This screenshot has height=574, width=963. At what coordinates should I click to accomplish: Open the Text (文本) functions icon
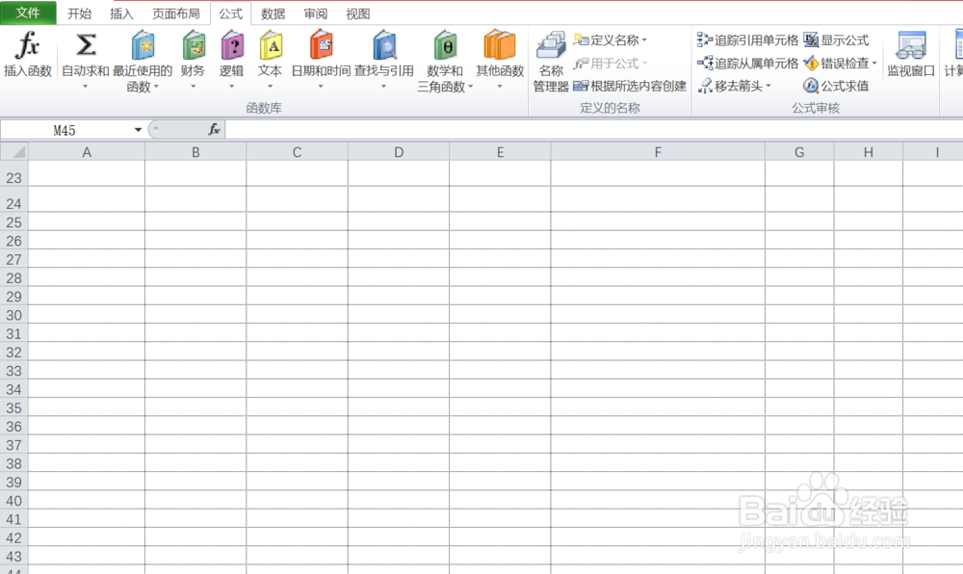(271, 45)
